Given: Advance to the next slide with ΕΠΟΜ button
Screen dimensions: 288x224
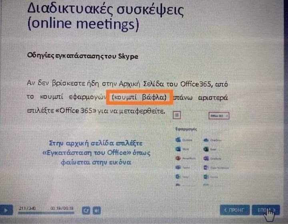Looking at the screenshot, I should 266,210.
